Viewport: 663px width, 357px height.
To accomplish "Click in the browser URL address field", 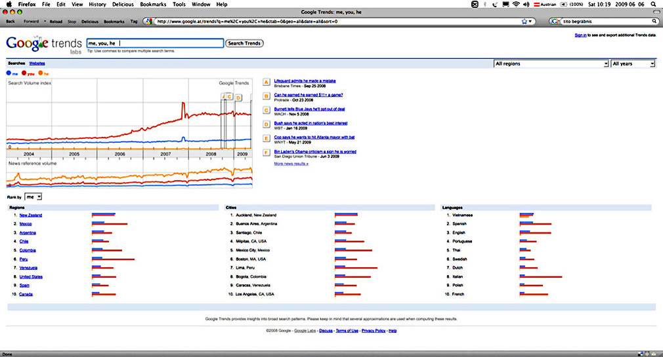I will coord(337,21).
